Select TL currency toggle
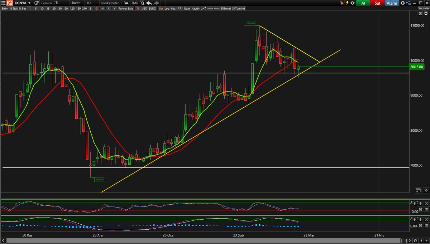Viewport: 430px width, 244px height. pos(138,8)
